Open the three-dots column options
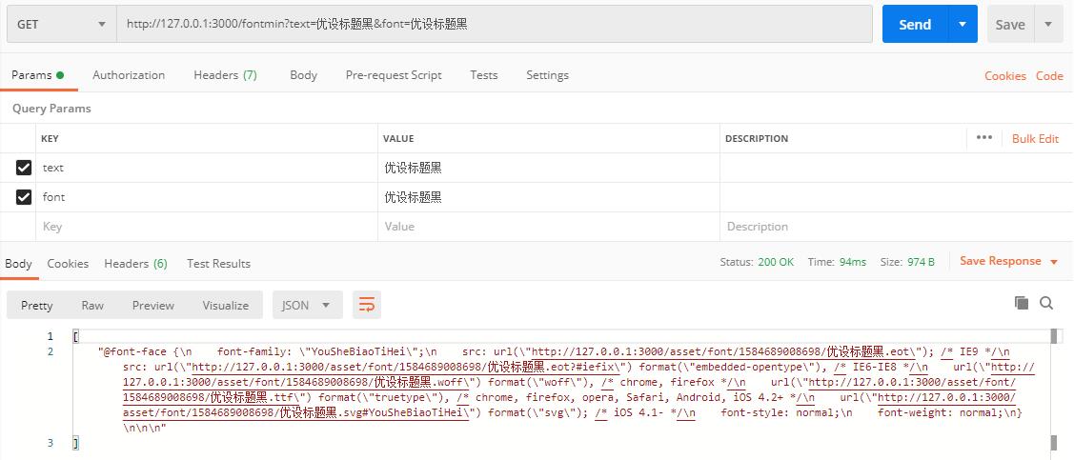This screenshot has height=460, width=1074. click(984, 138)
